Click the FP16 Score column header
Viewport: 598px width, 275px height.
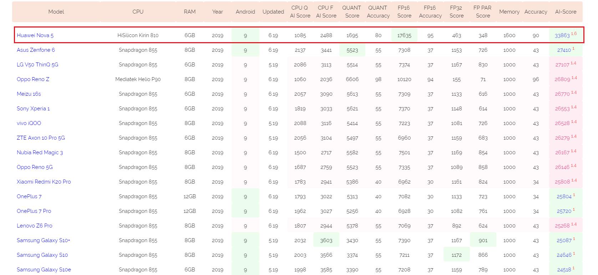pyautogui.click(x=404, y=12)
